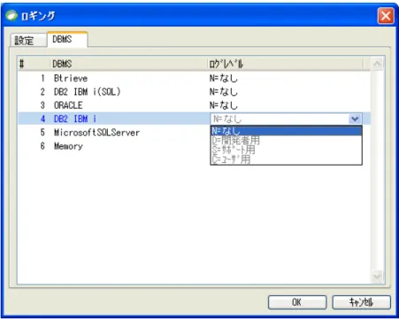Click the DBMS column header
This screenshot has height=319, width=399.
(x=129, y=64)
